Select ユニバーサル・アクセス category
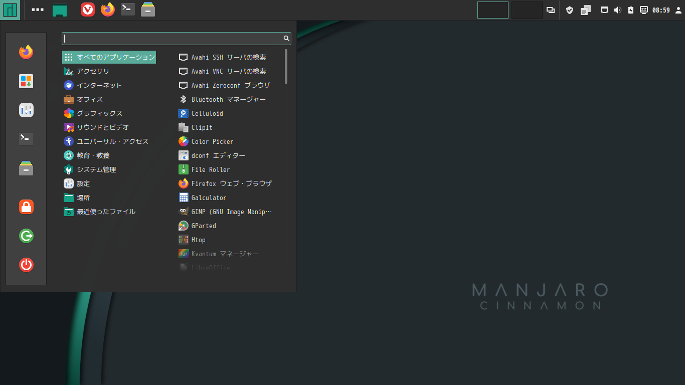The height and width of the screenshot is (385, 685). coord(109,141)
